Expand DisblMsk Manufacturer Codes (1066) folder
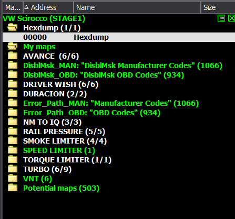This screenshot has width=235, height=219. tap(122, 65)
